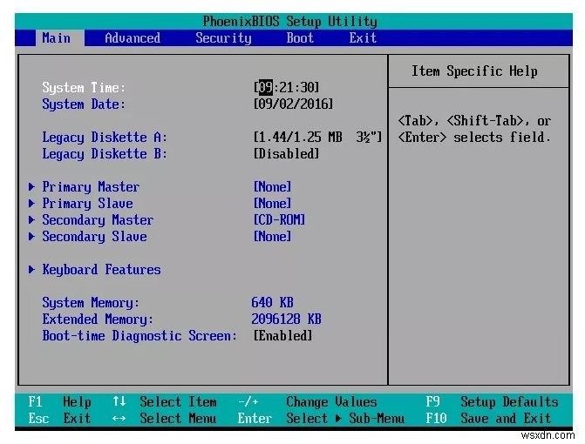Viewport: 585px width, 444px height.
Task: Click the Esc Exit hint
Action: (x=59, y=418)
